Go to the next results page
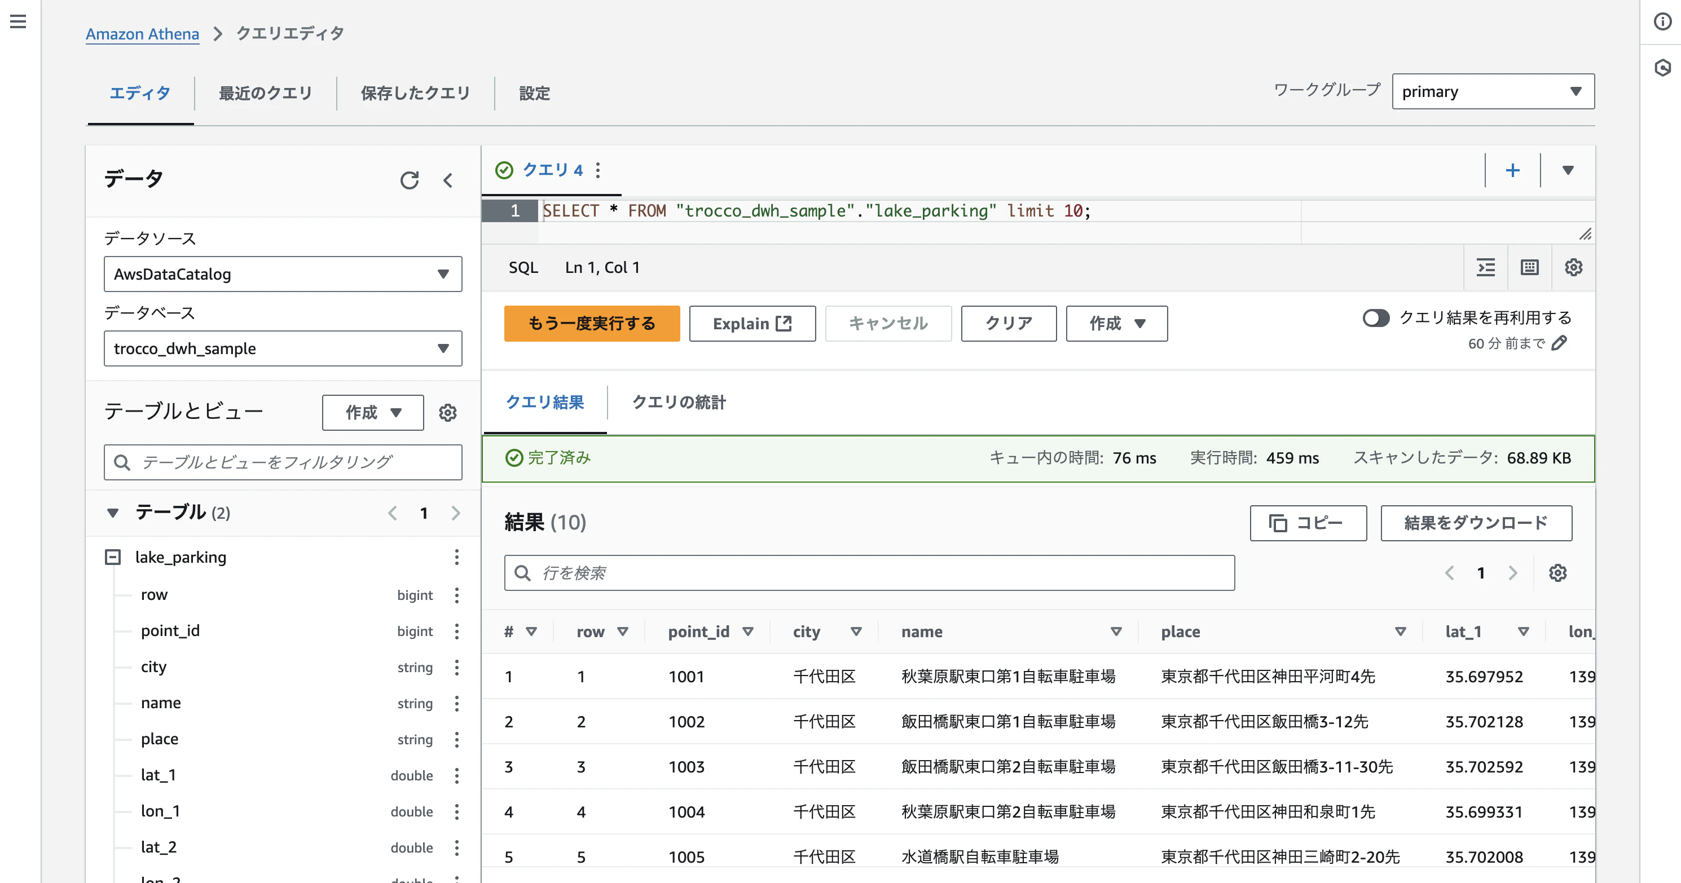 pyautogui.click(x=1513, y=573)
